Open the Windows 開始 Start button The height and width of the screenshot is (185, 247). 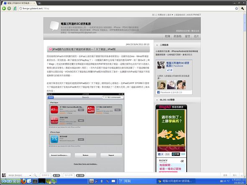11,181
